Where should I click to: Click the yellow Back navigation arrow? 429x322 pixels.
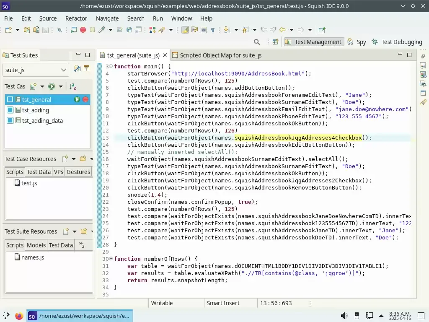click(x=282, y=30)
